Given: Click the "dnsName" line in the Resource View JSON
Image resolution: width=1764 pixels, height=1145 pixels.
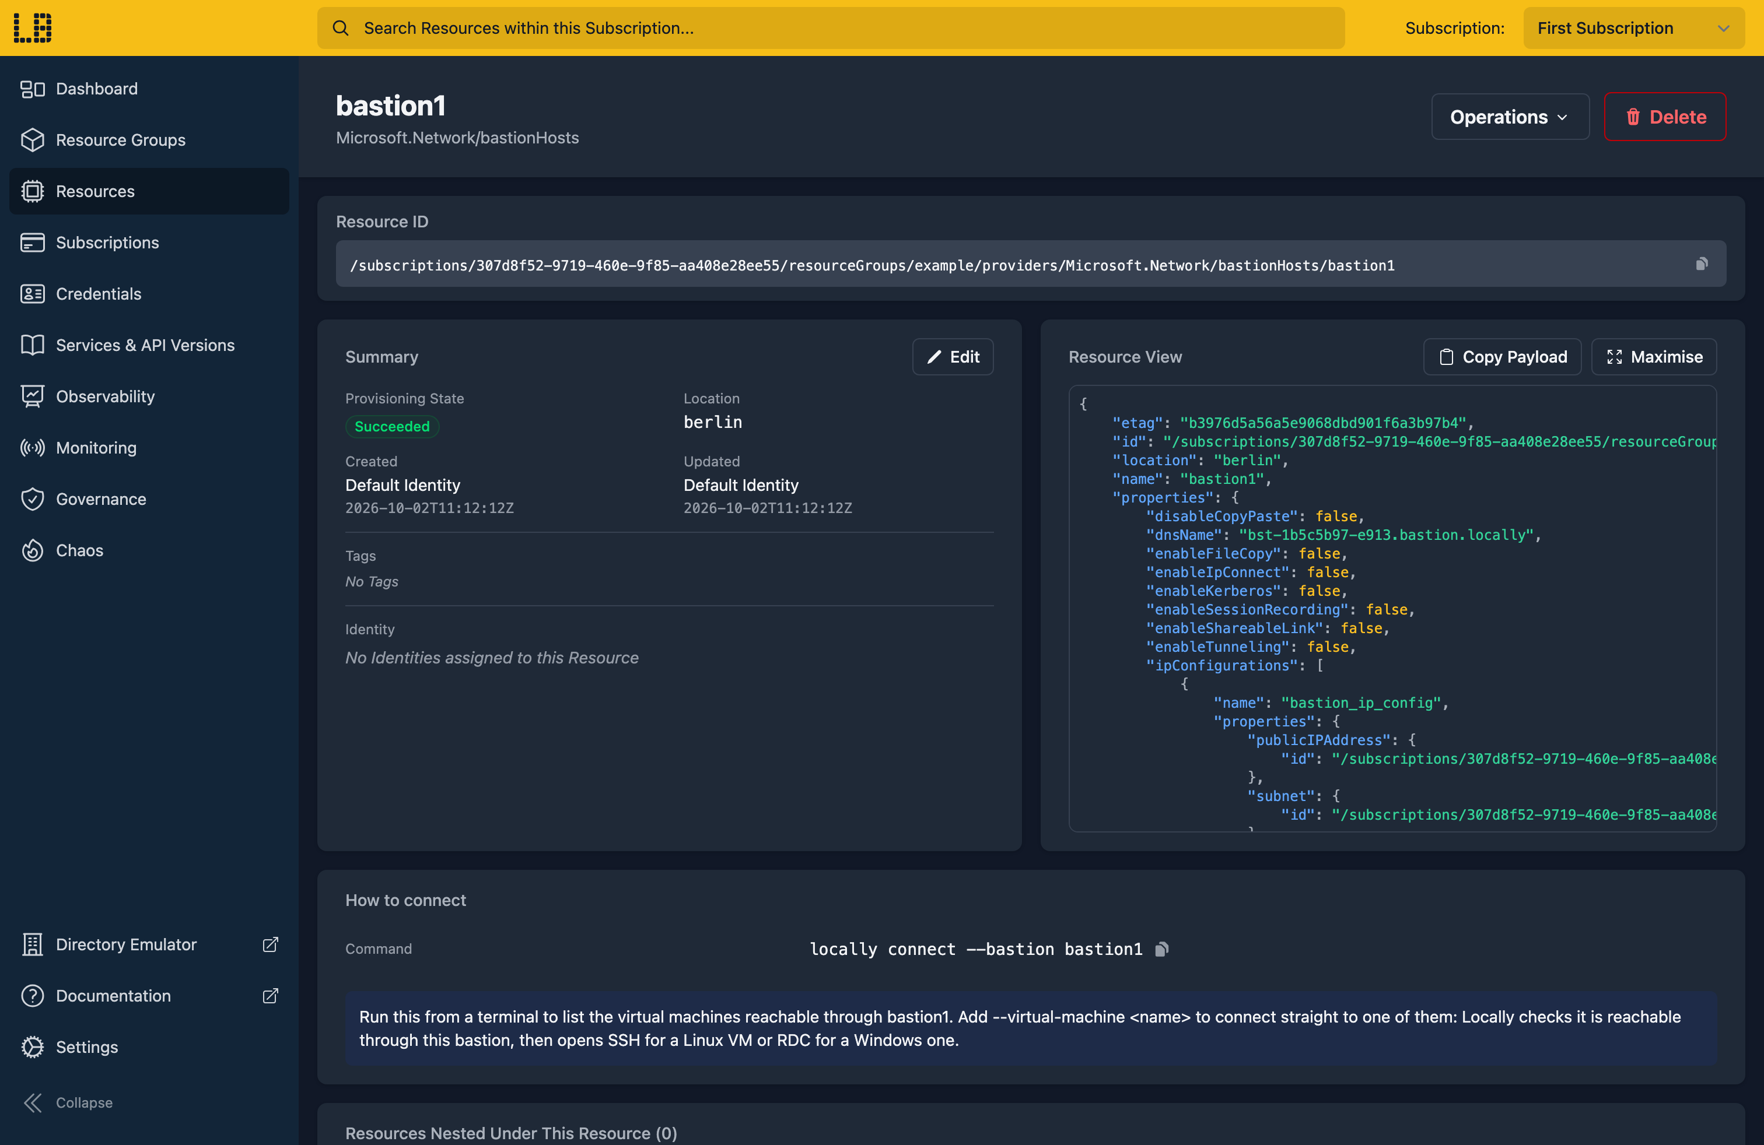Looking at the screenshot, I should 1343,535.
